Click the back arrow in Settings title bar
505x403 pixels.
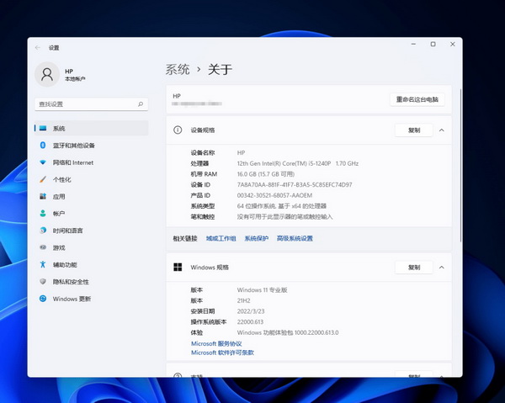(x=38, y=48)
